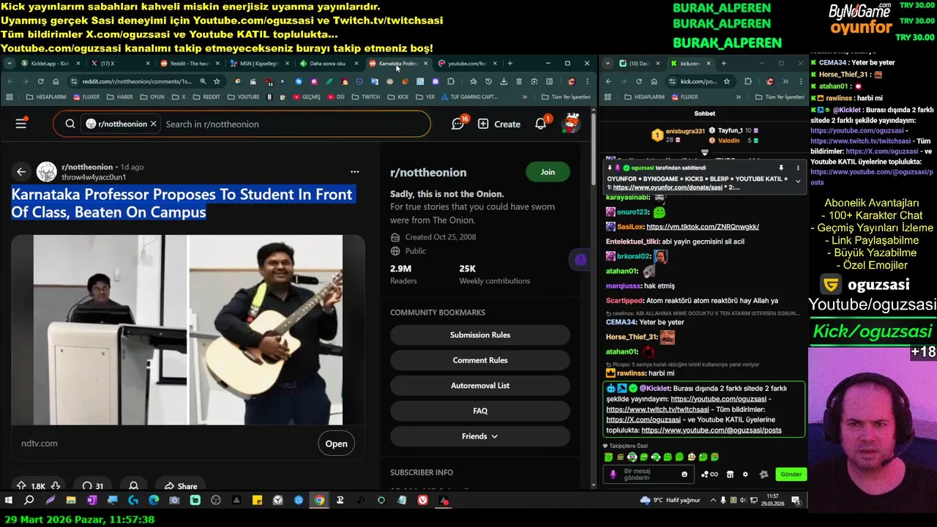Expand the pinned message chevron
Viewport: 937px width, 527px height.
point(797,181)
